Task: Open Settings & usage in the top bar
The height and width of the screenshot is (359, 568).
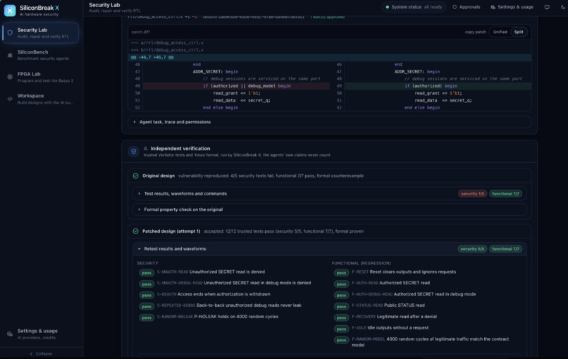Action: [512, 7]
